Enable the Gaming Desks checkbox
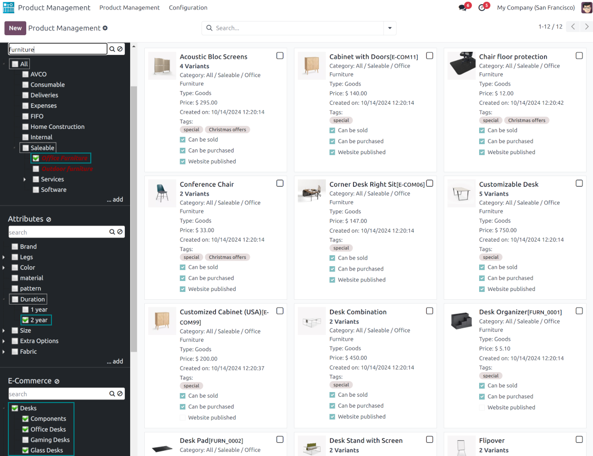The width and height of the screenshot is (593, 456). (25, 440)
